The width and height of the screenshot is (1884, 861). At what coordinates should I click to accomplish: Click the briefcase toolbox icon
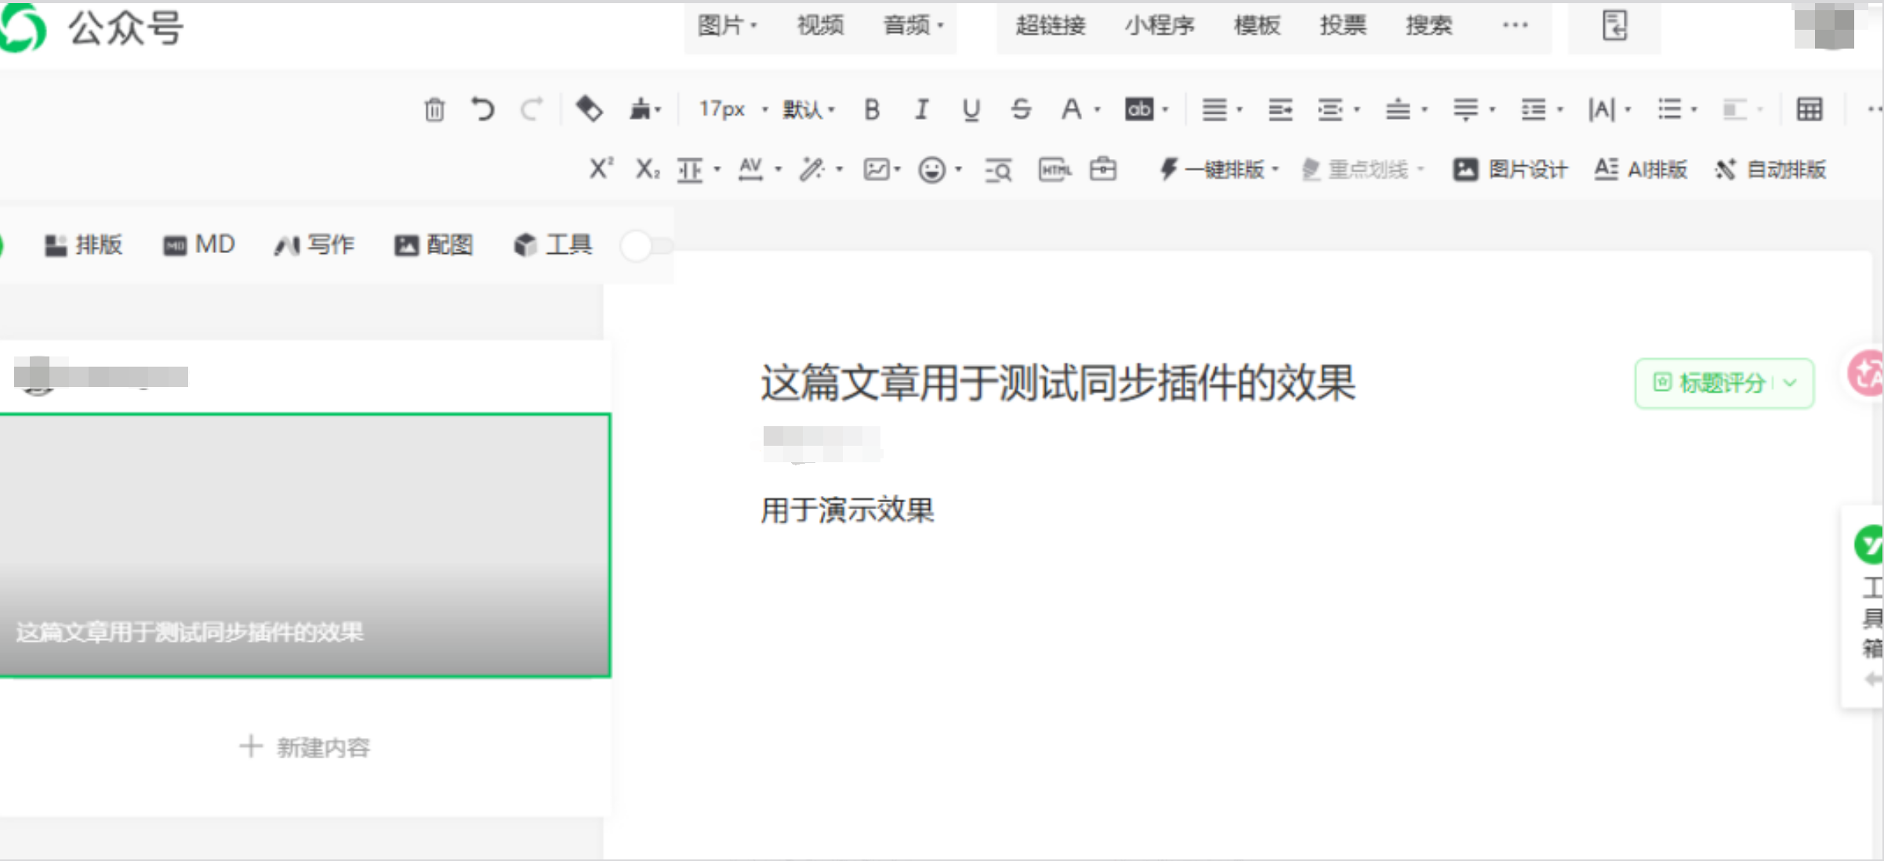point(1102,168)
